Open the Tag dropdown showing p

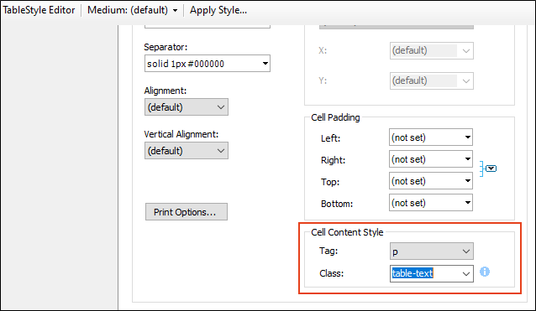point(431,251)
